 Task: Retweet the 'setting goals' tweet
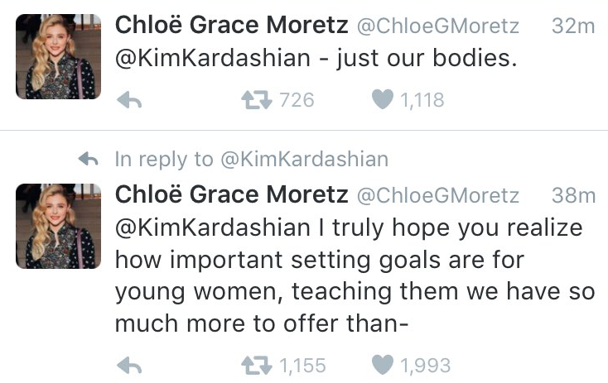[x=256, y=365]
